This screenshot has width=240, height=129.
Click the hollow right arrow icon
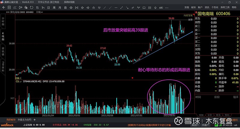coord(88,7)
